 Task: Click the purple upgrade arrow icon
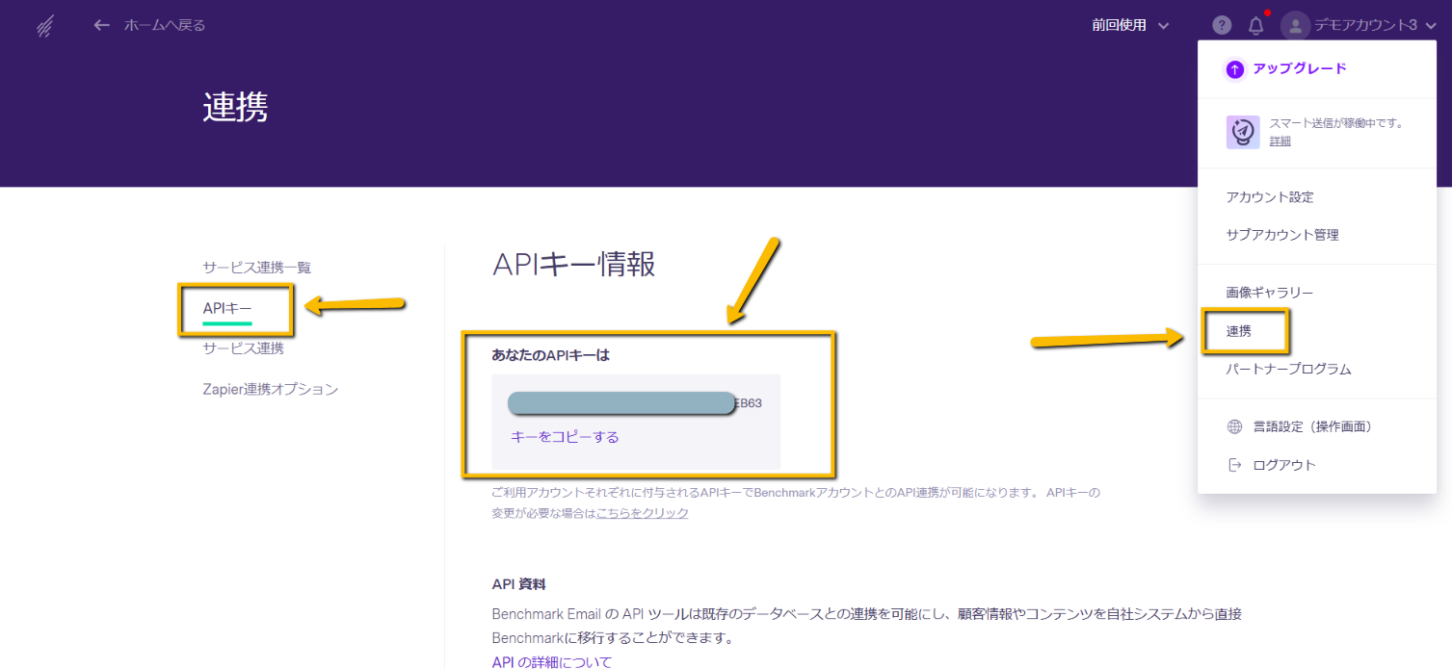[x=1235, y=69]
